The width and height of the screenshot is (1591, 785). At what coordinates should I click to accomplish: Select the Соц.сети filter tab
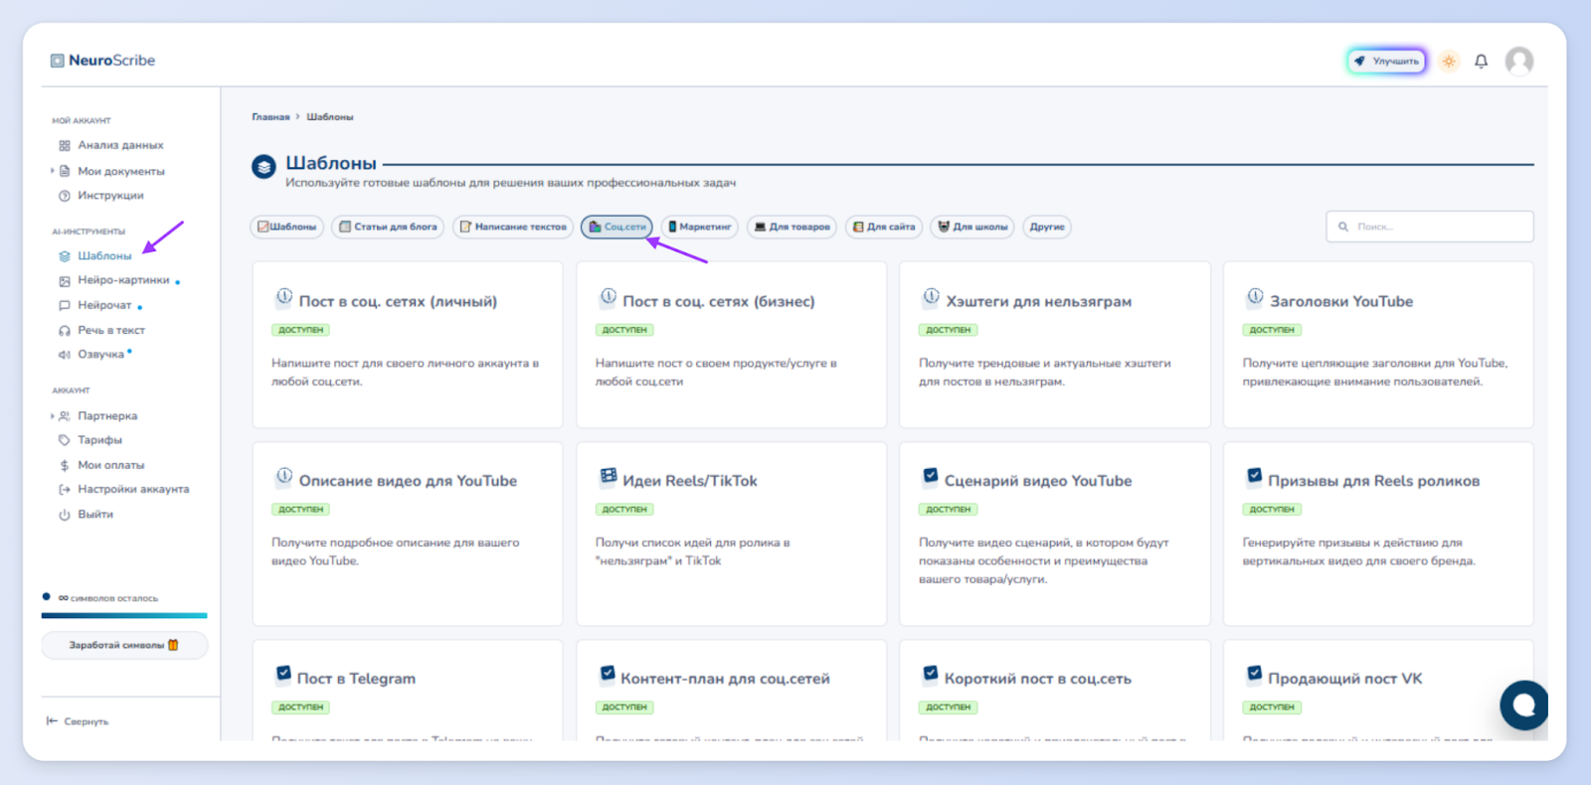[x=617, y=227]
